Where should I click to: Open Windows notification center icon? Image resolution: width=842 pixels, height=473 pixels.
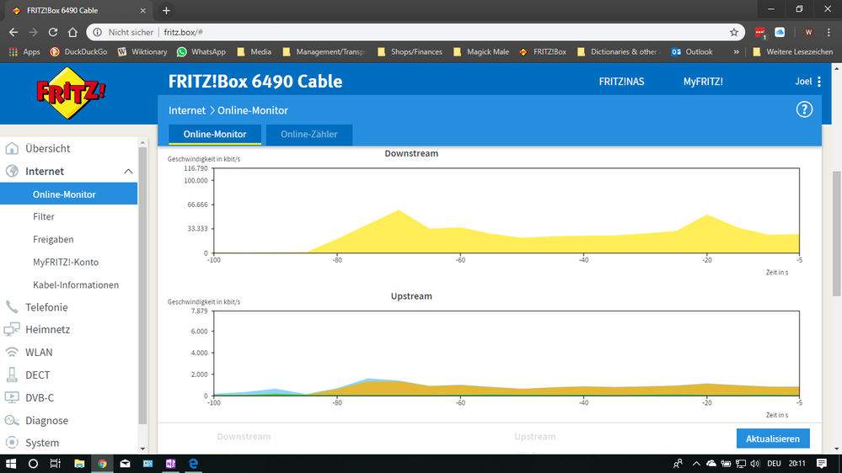[x=822, y=464]
